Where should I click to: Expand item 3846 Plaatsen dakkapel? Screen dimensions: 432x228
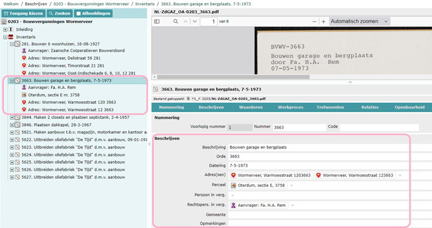point(12,125)
